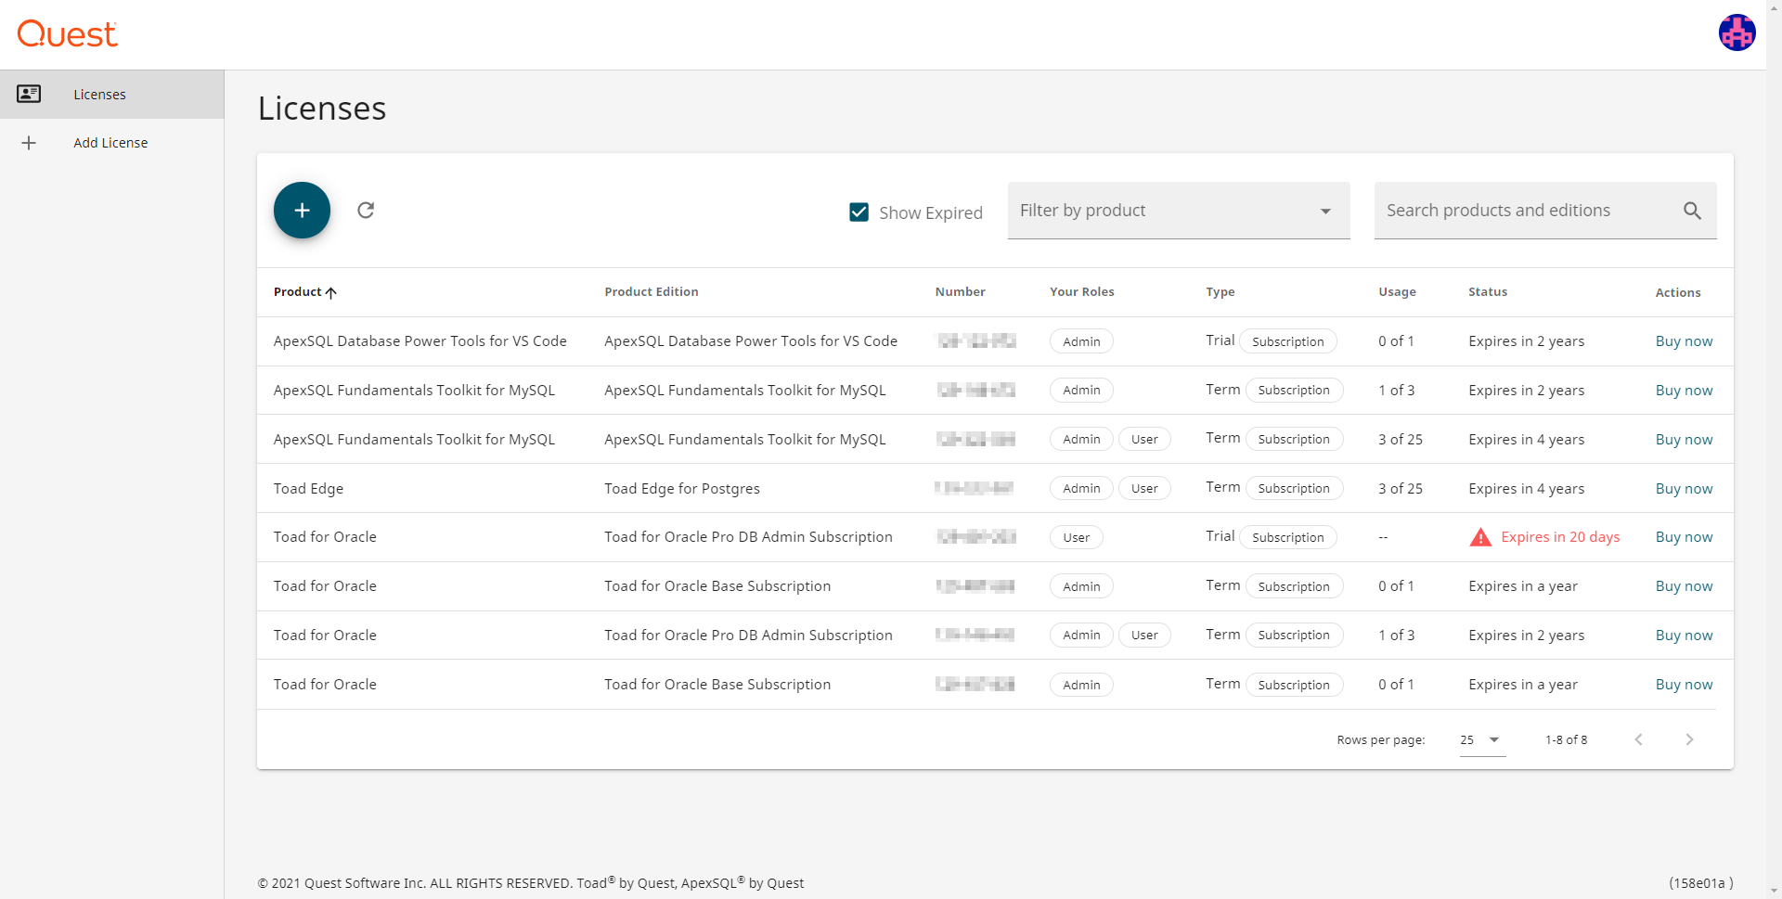Click the search magnifier icon
Screen dimensions: 1782x899
point(1692,211)
